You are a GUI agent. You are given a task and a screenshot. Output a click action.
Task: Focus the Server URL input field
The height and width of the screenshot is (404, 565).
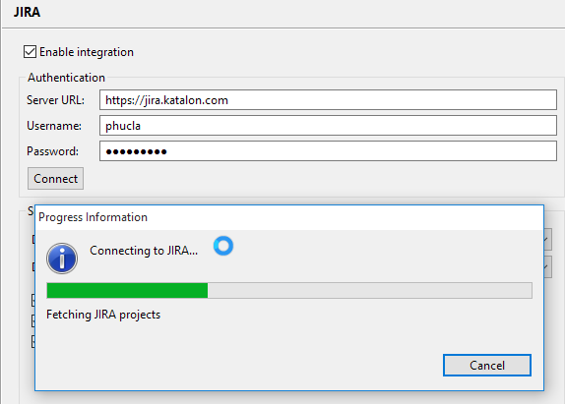click(328, 100)
